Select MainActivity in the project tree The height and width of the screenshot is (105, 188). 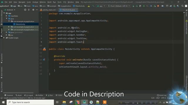(x=20, y=24)
